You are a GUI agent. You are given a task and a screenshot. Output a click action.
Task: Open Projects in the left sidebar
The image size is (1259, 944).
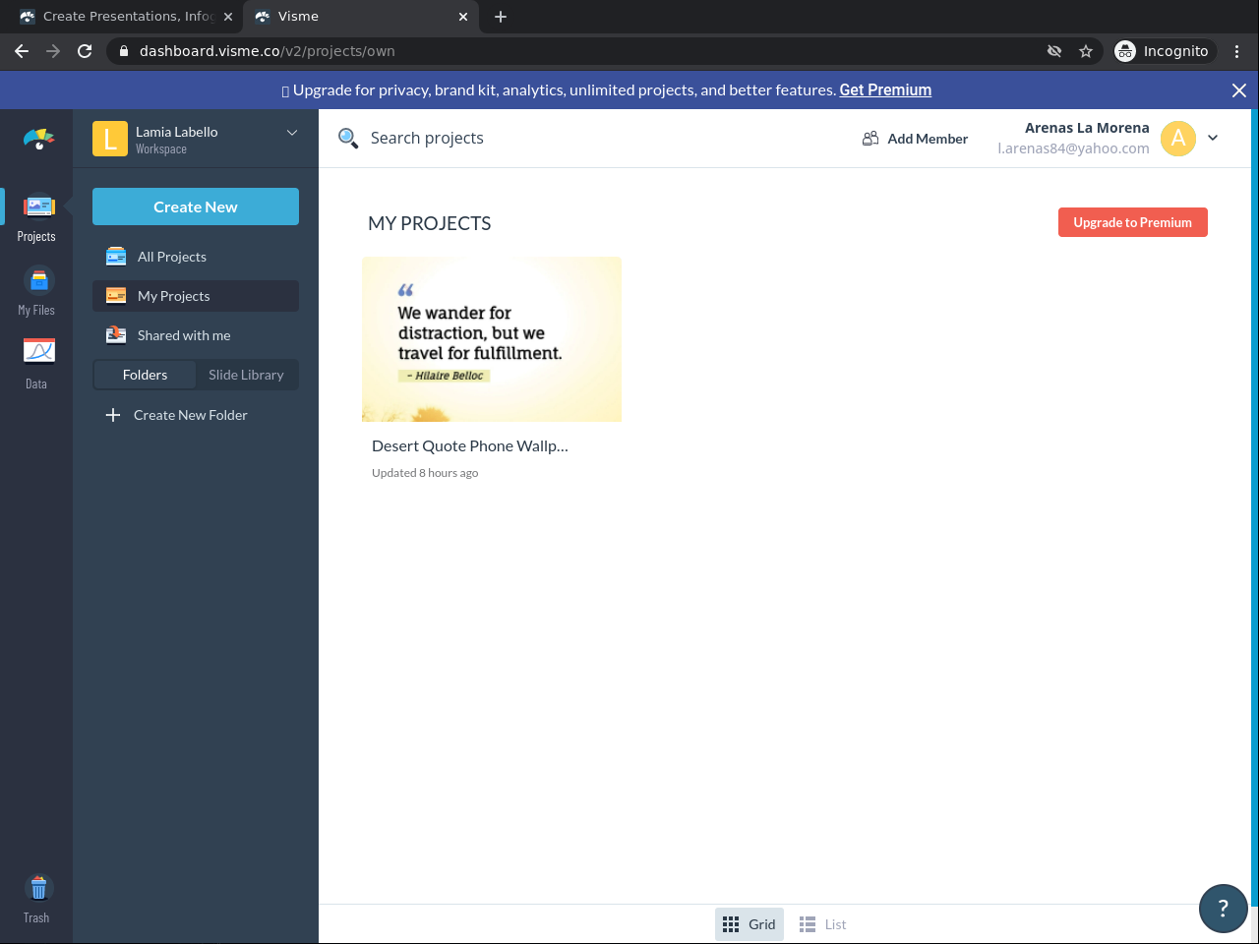point(36,218)
